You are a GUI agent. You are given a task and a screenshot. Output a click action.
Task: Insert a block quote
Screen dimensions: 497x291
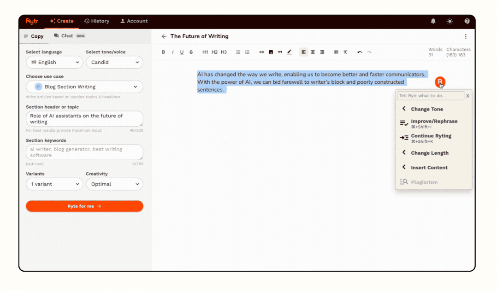click(x=280, y=52)
